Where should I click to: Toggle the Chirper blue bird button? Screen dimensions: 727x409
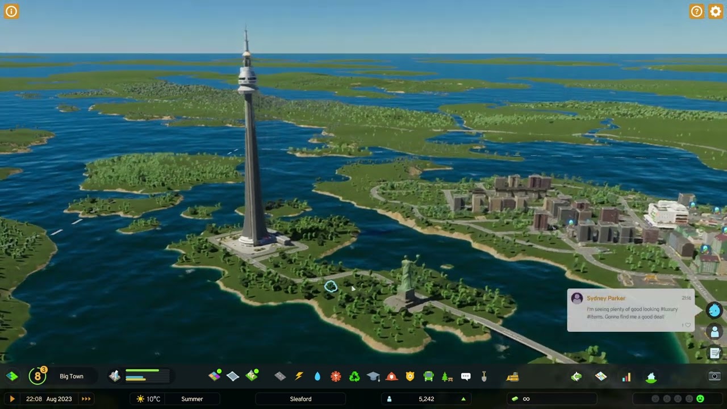point(715,310)
